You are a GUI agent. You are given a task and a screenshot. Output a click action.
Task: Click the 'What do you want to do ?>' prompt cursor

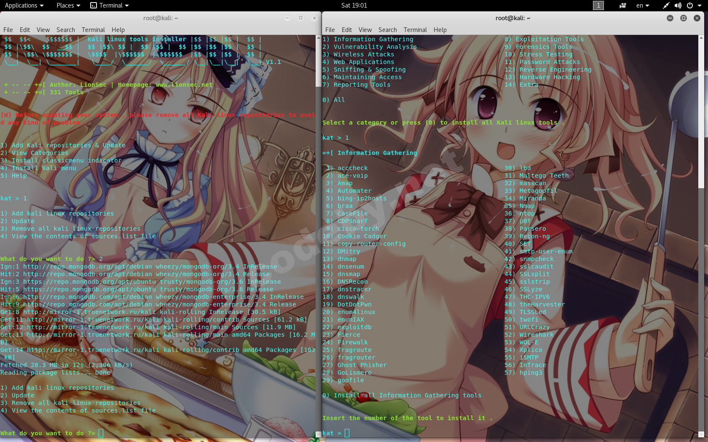[x=101, y=433]
